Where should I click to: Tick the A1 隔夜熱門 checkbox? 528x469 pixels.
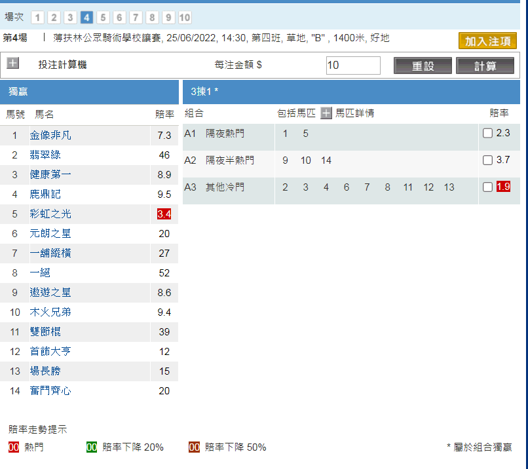point(487,134)
